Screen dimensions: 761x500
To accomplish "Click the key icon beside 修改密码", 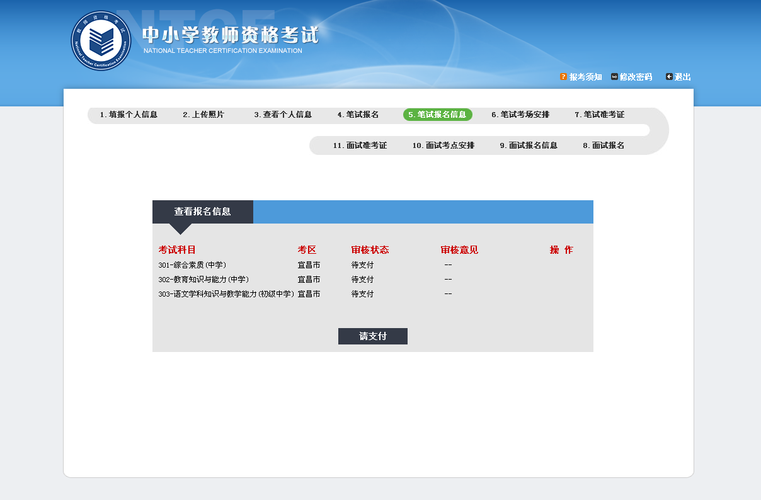I will (x=614, y=77).
